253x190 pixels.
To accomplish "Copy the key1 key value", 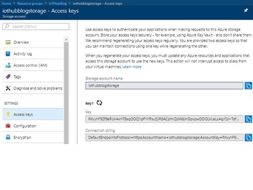I will [x=248, y=119].
